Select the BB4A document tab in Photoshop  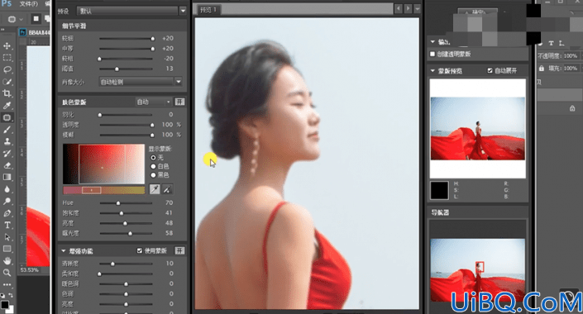click(x=34, y=33)
